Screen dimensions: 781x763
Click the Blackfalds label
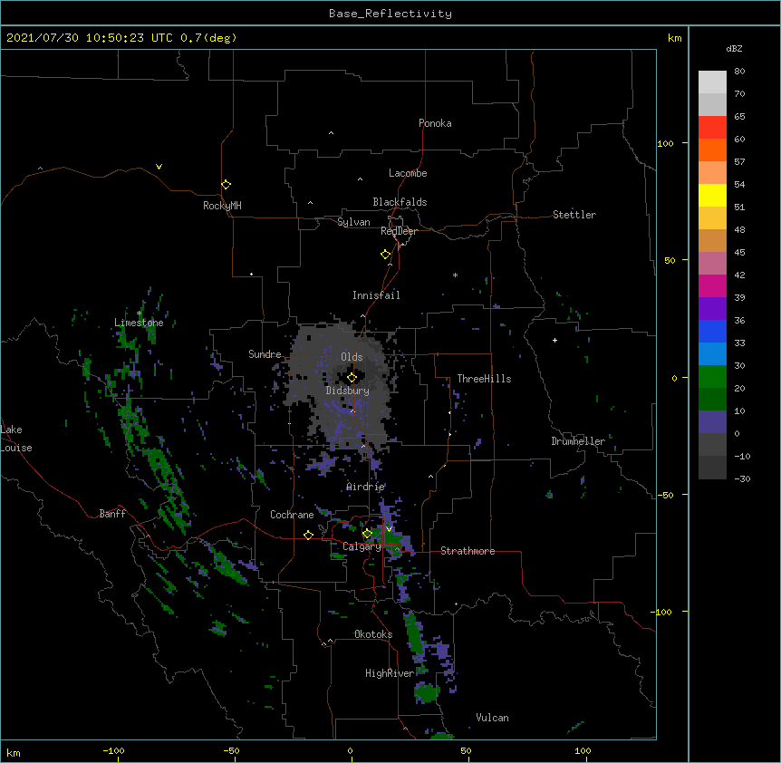coord(400,202)
